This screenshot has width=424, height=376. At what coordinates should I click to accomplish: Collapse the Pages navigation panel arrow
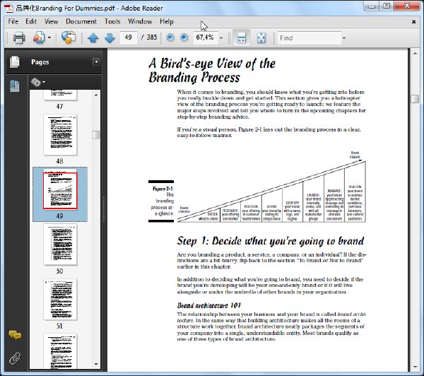click(96, 62)
